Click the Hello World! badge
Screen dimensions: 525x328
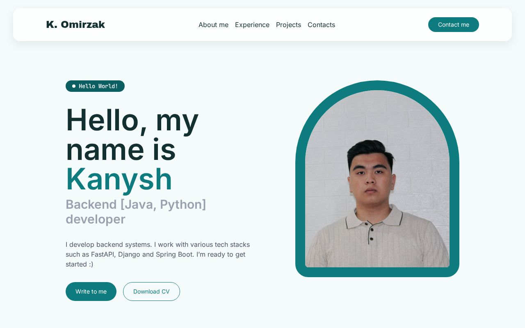coord(95,86)
